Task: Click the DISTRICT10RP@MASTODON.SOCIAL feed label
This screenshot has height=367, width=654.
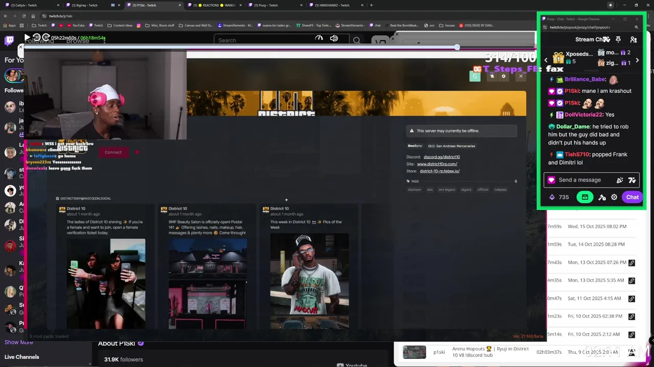Action: point(85,198)
